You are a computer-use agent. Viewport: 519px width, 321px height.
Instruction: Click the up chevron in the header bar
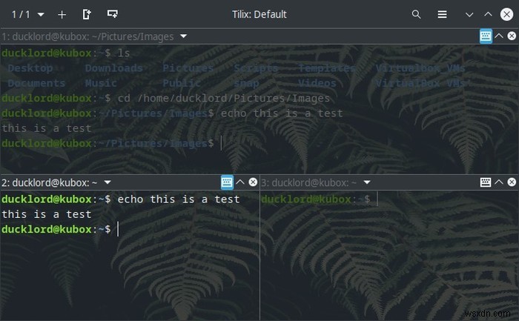[x=488, y=14]
